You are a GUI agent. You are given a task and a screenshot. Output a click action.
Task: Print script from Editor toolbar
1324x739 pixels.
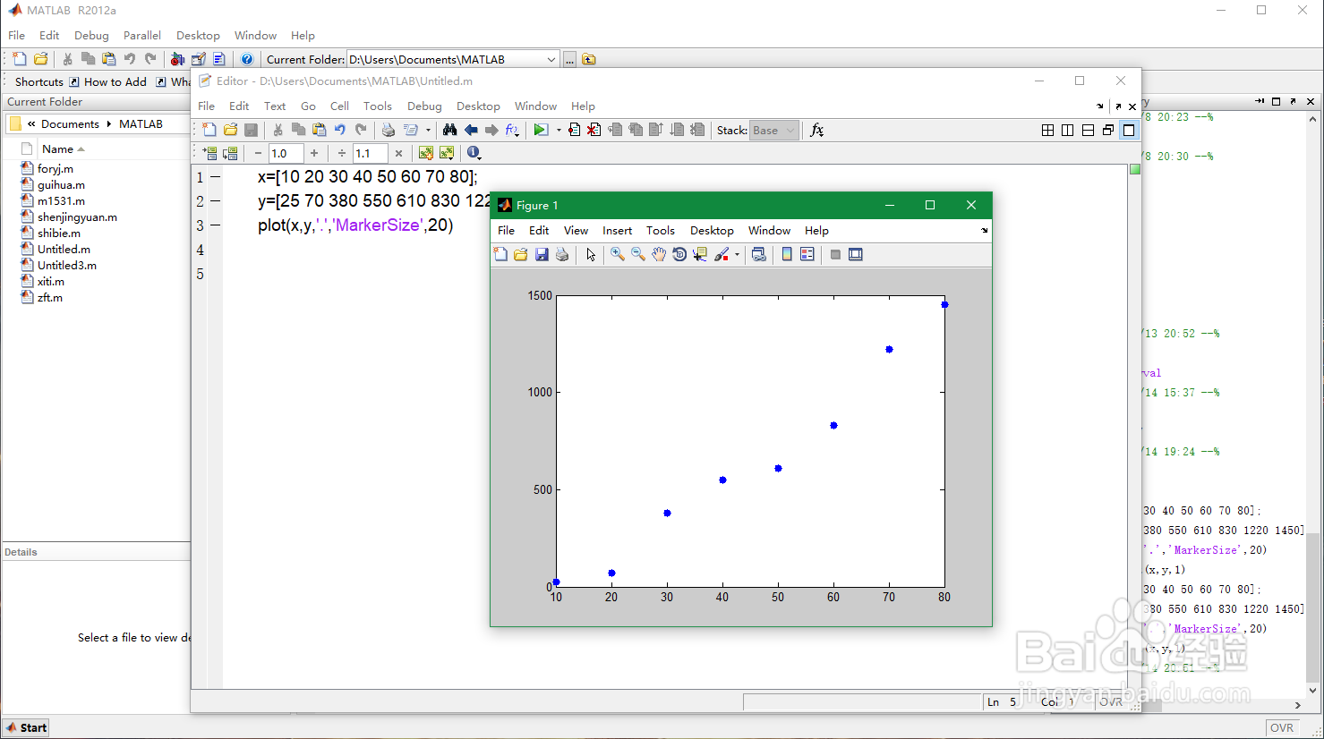click(x=389, y=130)
